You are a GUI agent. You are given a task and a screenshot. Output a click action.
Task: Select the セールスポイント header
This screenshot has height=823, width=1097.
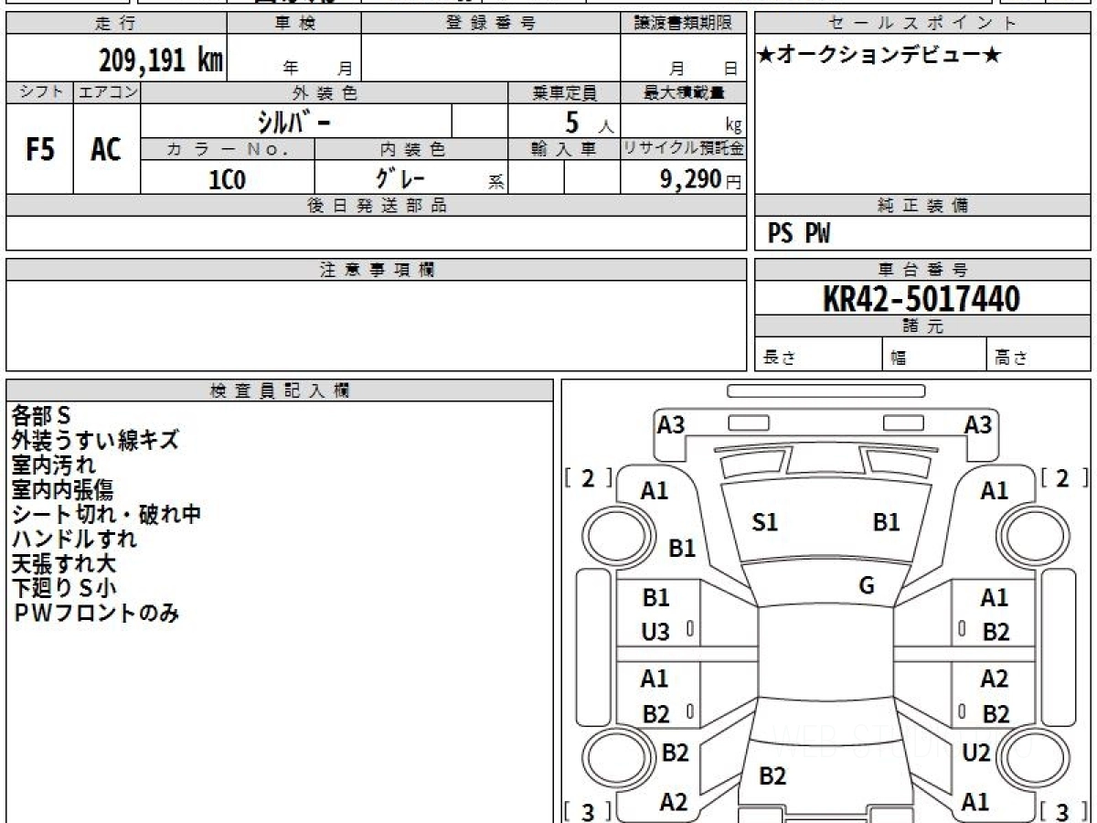[923, 24]
